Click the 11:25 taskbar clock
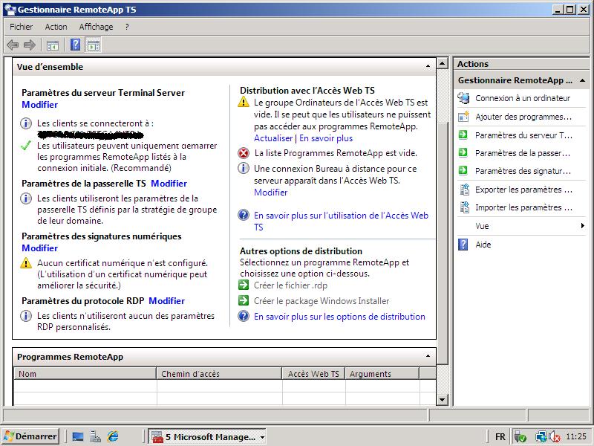The width and height of the screenshot is (594, 446). (x=576, y=436)
